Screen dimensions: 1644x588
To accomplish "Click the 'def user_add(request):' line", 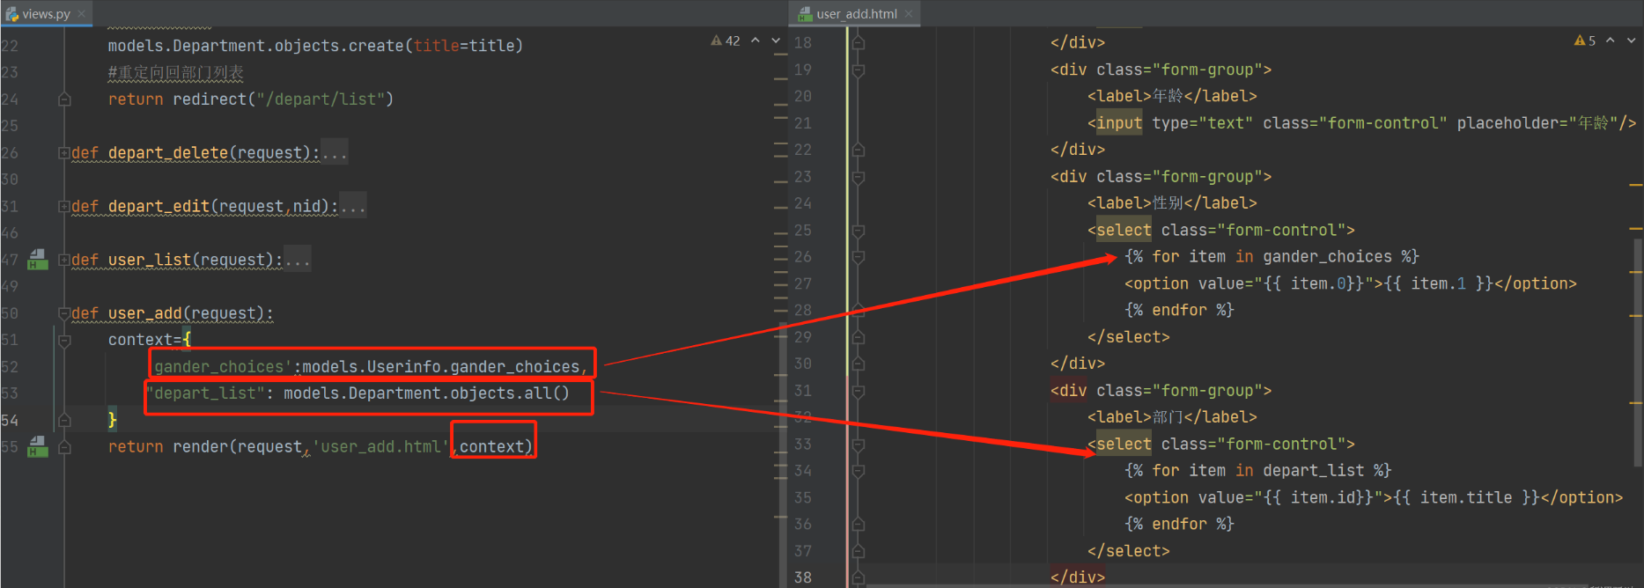I will coord(173,313).
